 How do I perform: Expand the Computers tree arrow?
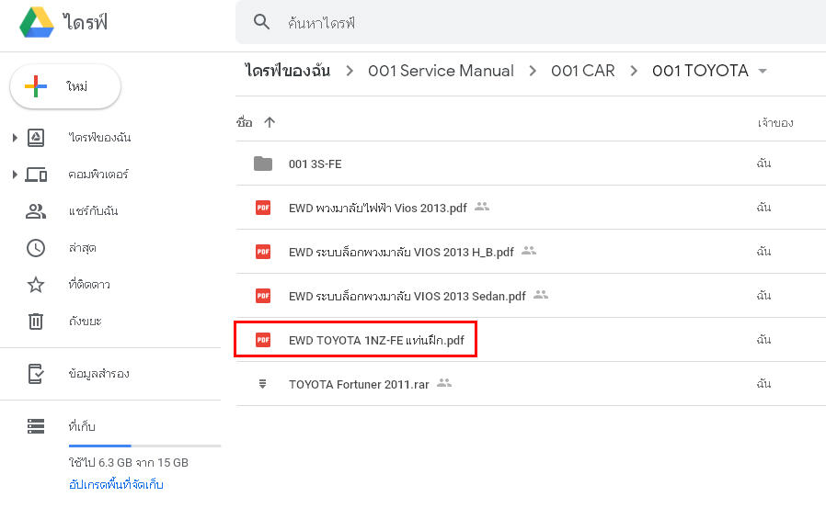pos(15,175)
